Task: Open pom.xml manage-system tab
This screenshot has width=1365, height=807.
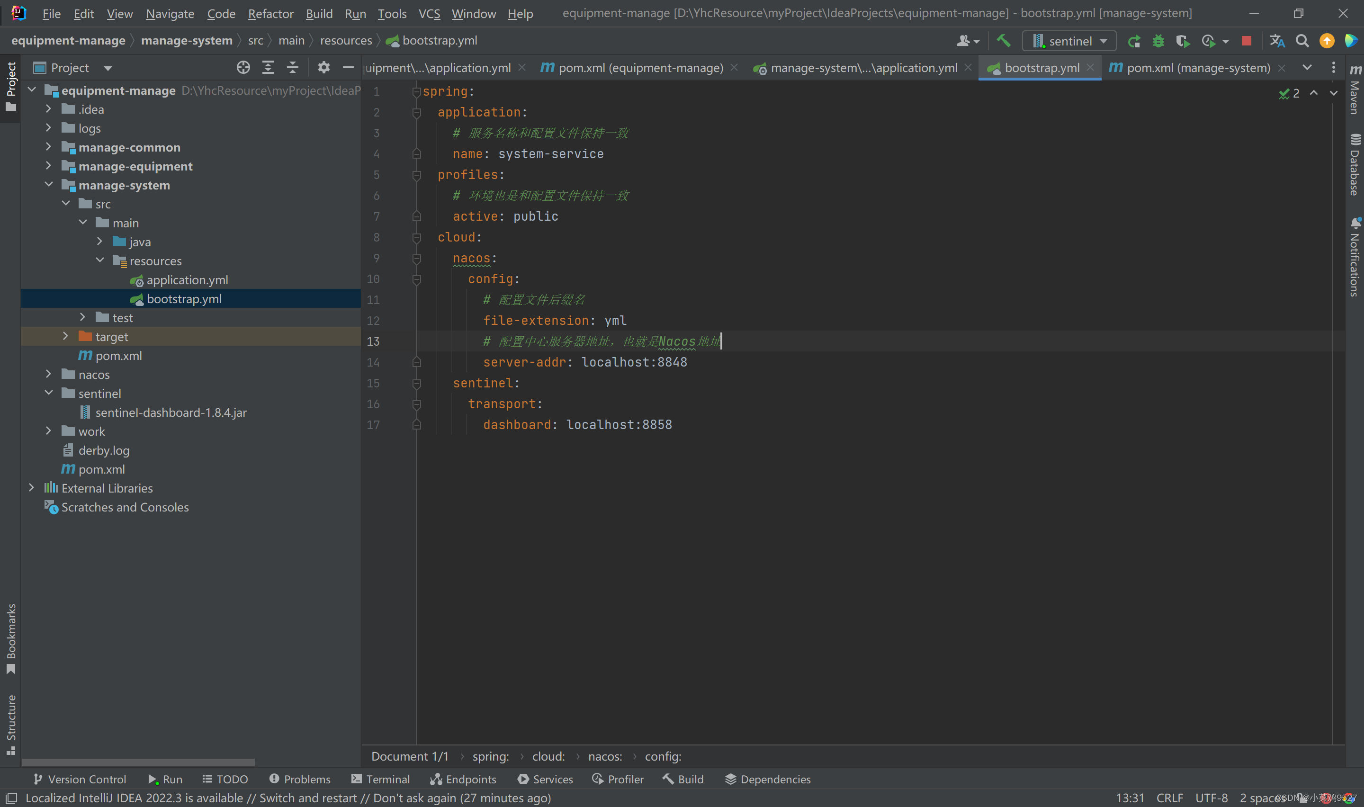Action: pyautogui.click(x=1199, y=67)
